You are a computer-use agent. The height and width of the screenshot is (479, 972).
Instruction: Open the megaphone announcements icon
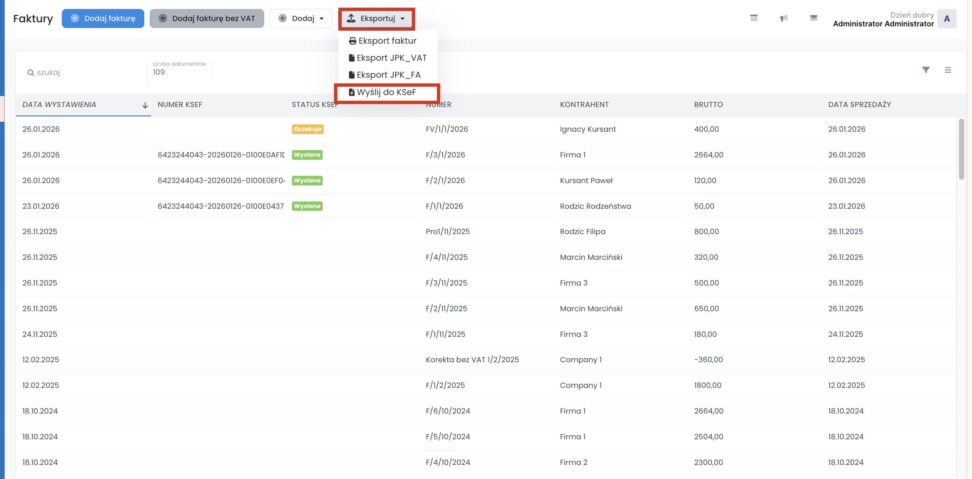pyautogui.click(x=784, y=18)
